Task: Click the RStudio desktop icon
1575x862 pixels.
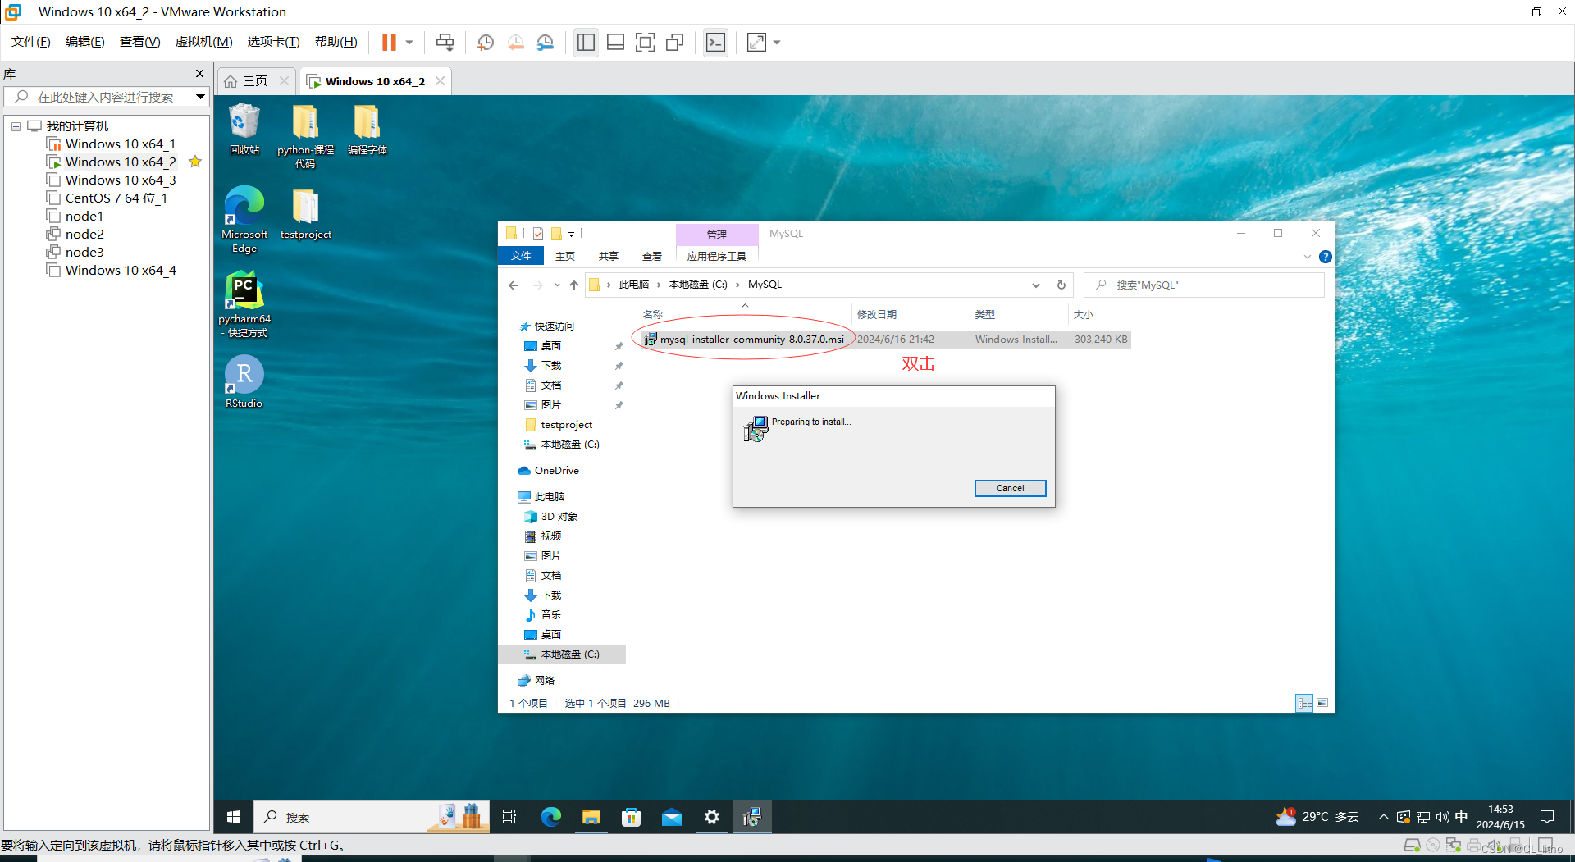Action: point(244,381)
